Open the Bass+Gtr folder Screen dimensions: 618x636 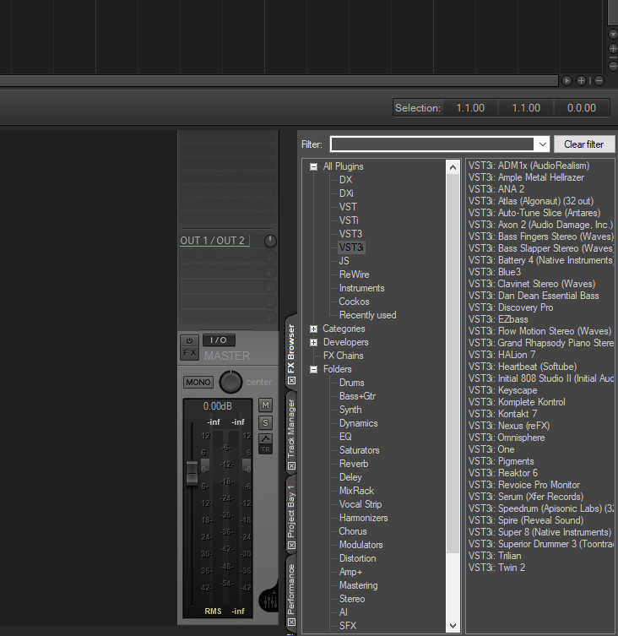point(357,396)
